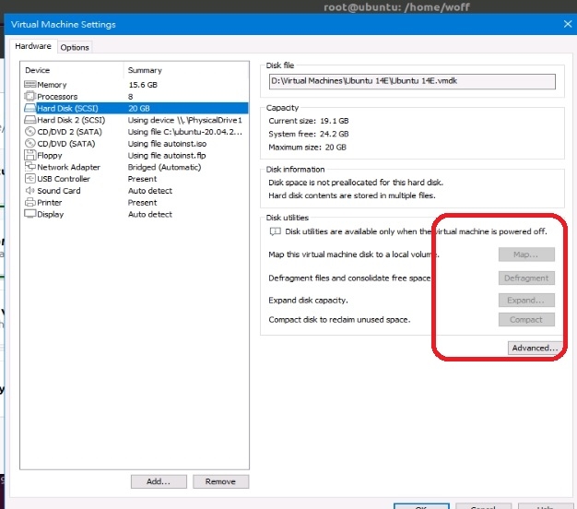Screen dimensions: 577x509
Task: Select the Processors chip icon
Action: [29, 97]
